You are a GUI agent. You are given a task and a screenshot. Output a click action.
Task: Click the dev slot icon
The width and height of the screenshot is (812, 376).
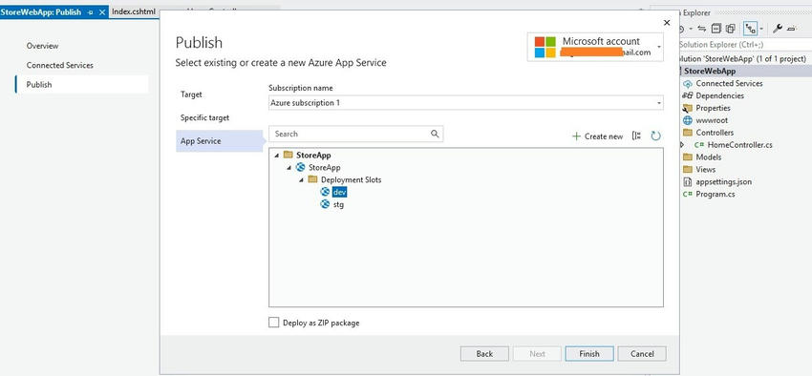click(325, 192)
